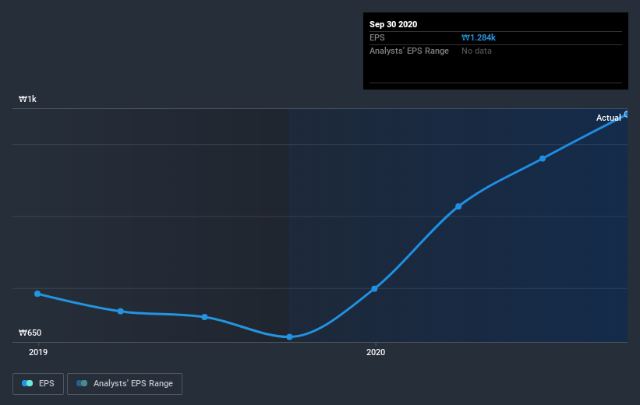Click the ₩650 y-axis label
The width and height of the screenshot is (640, 405).
(x=30, y=333)
